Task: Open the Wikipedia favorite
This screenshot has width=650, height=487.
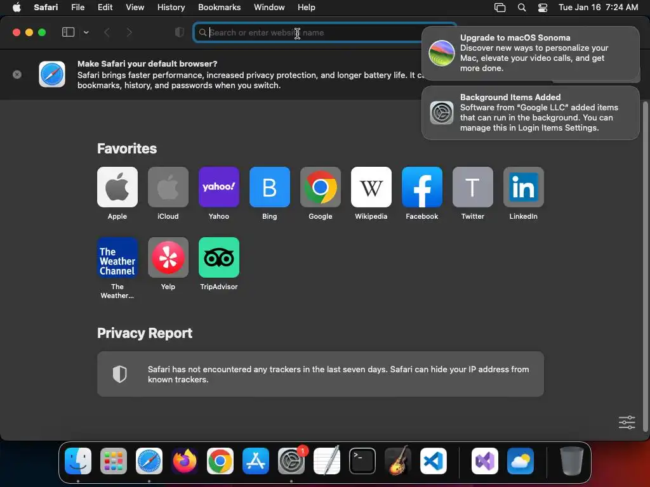Action: 371,187
